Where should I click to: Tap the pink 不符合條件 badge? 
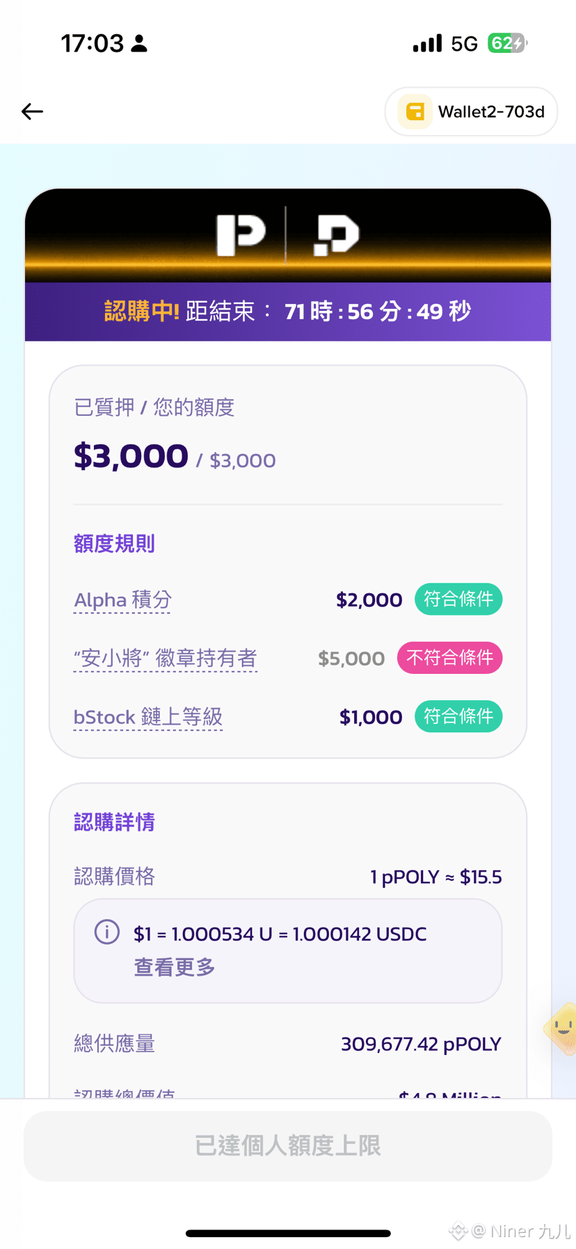click(x=449, y=658)
